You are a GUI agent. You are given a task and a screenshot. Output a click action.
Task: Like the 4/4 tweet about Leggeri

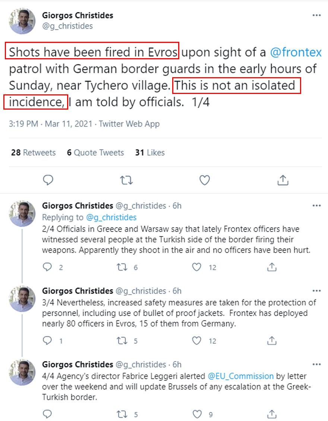click(197, 414)
